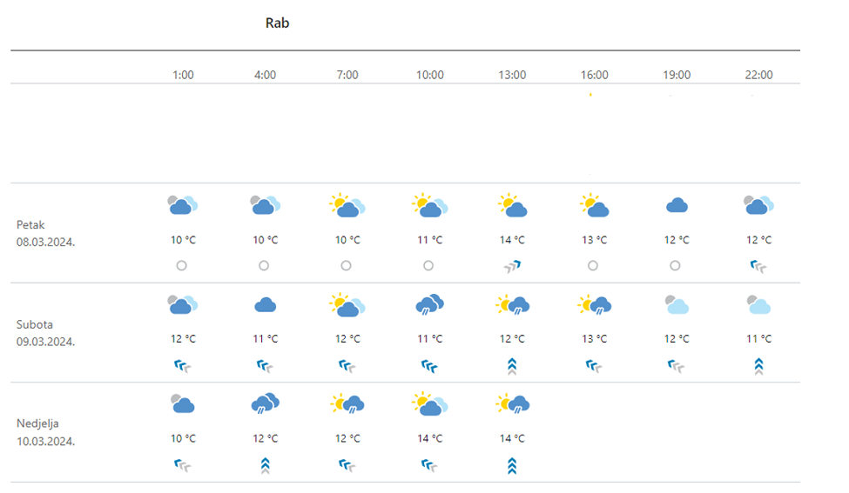
Task: Select the upward wind arrows at Nedjelja 13:00
Action: point(512,467)
